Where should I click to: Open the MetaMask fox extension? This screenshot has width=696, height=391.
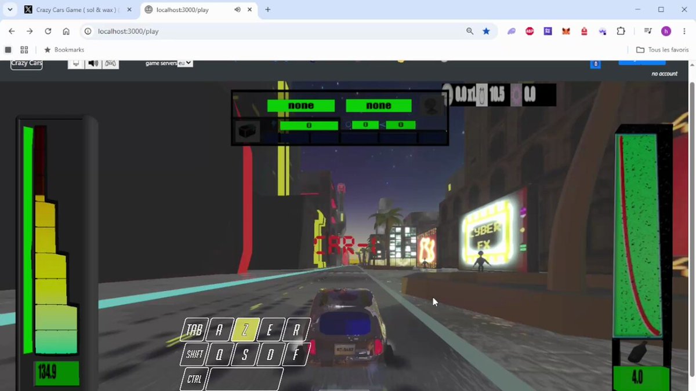coord(566,31)
